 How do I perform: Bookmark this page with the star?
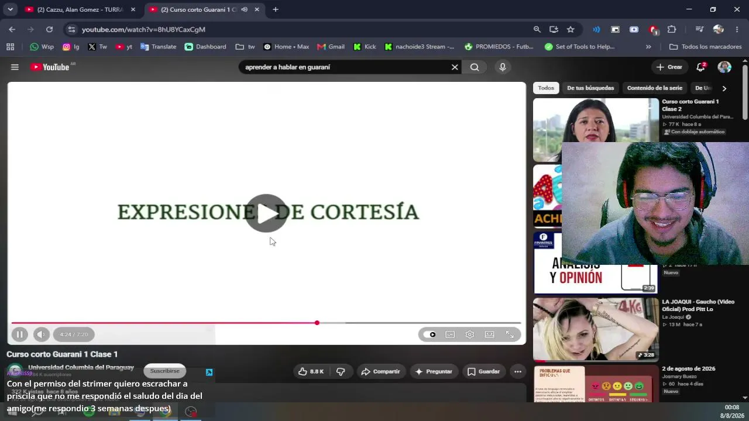click(571, 29)
